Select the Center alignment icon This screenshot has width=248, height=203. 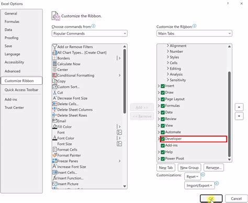pos(55,70)
